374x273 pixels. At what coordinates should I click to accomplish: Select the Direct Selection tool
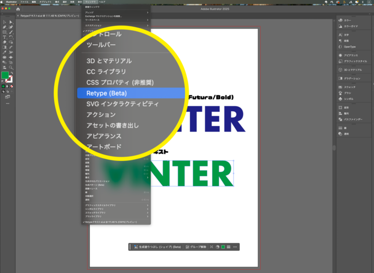click(11, 22)
